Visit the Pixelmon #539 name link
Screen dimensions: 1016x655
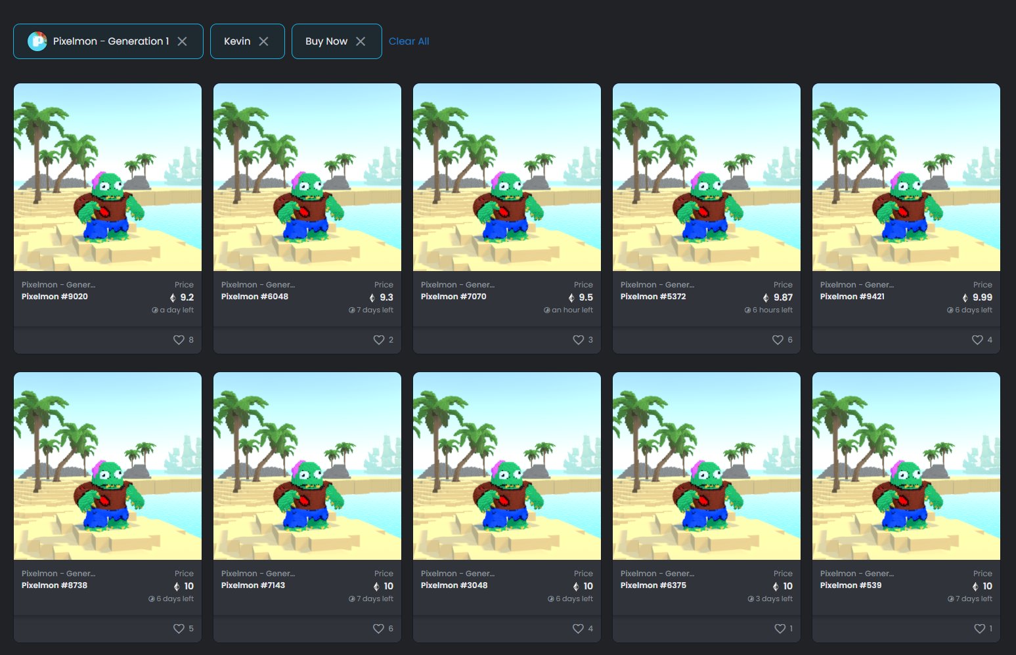click(x=851, y=585)
